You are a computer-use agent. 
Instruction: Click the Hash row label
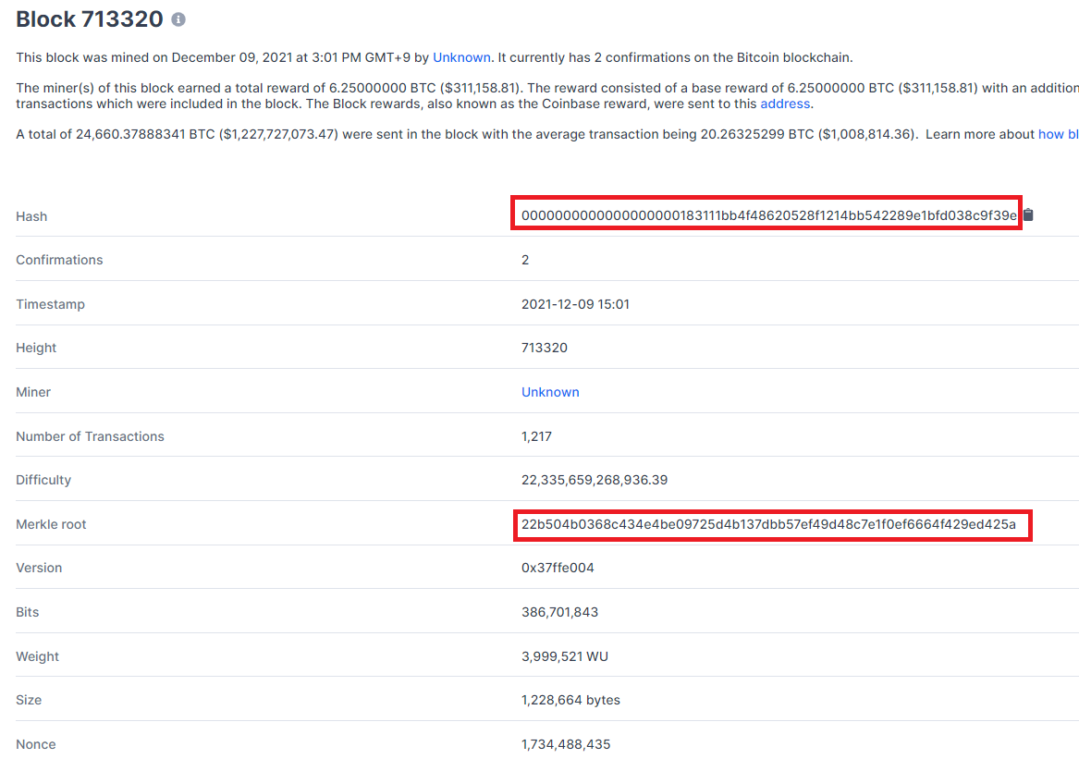[x=31, y=216]
